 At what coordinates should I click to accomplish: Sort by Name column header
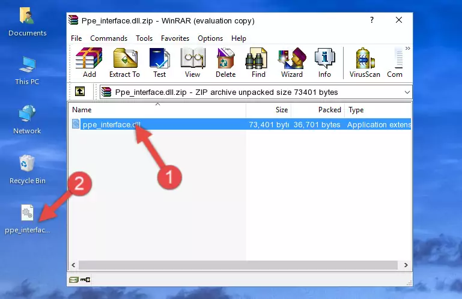(x=157, y=110)
